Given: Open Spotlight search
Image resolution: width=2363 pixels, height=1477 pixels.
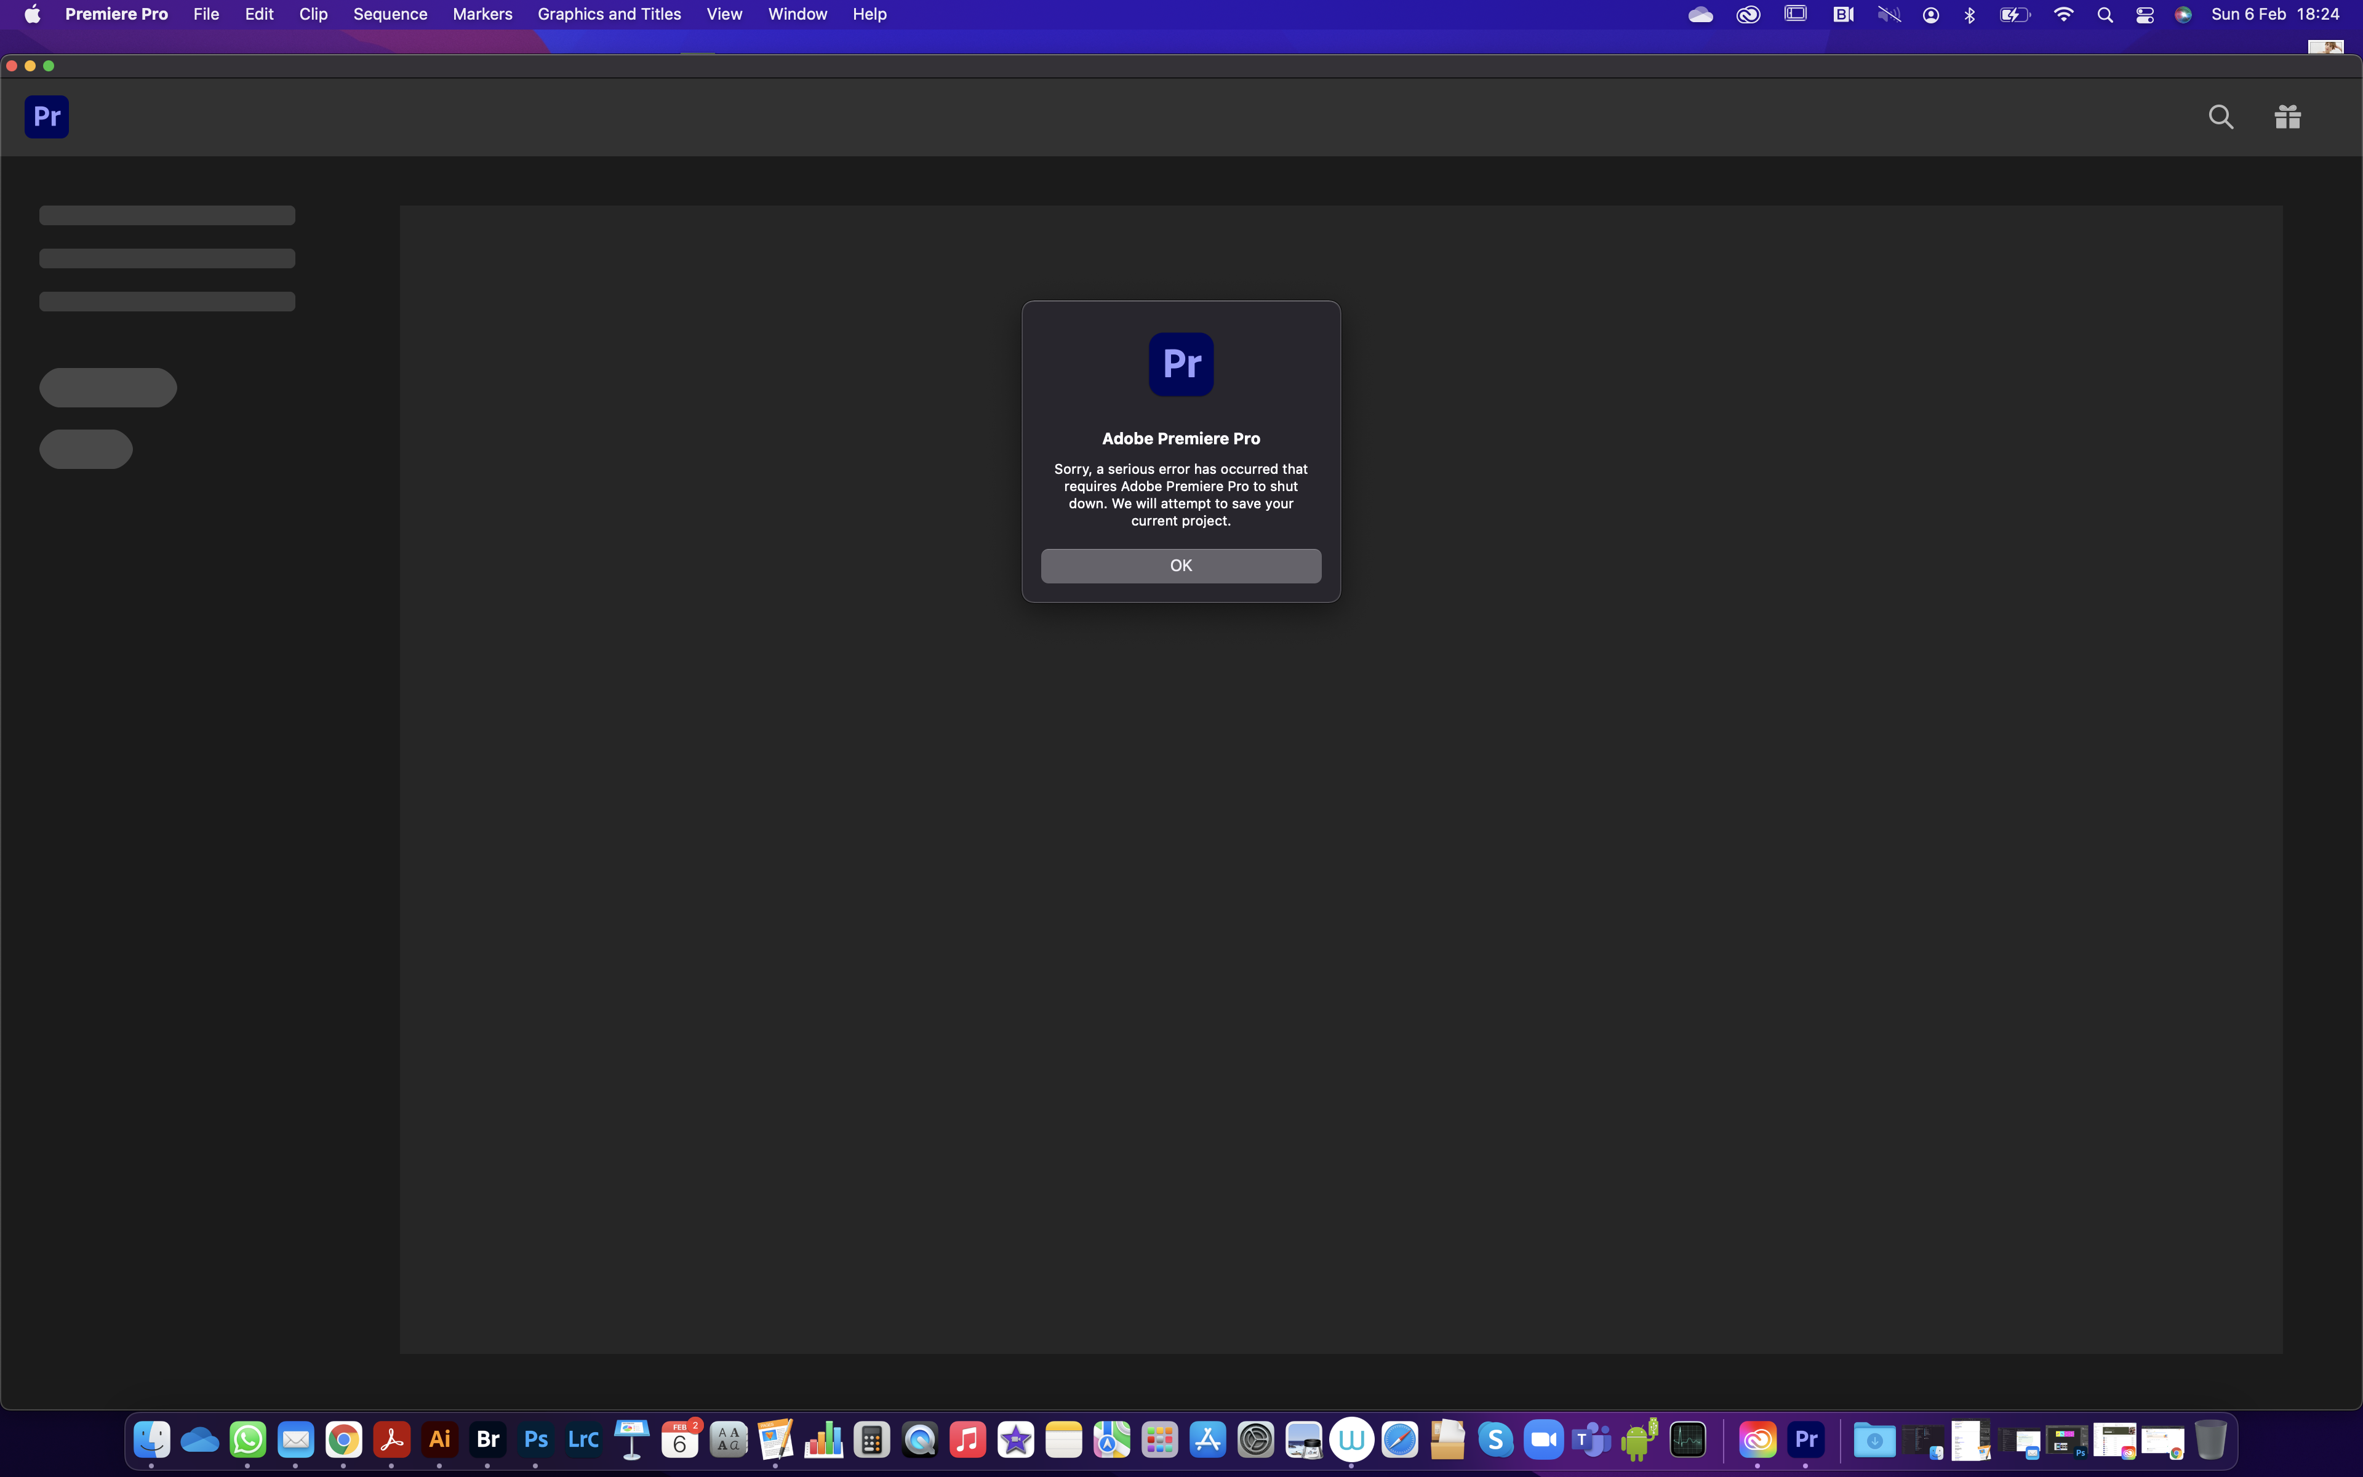Looking at the screenshot, I should click(2105, 14).
